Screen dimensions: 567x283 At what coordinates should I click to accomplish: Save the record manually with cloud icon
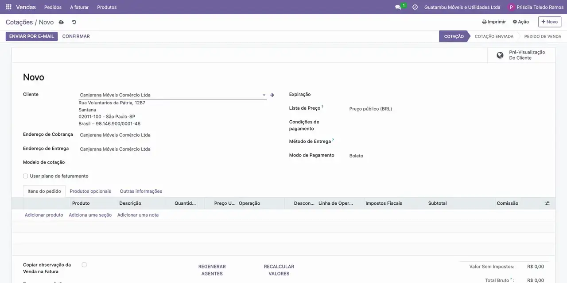coord(61,22)
